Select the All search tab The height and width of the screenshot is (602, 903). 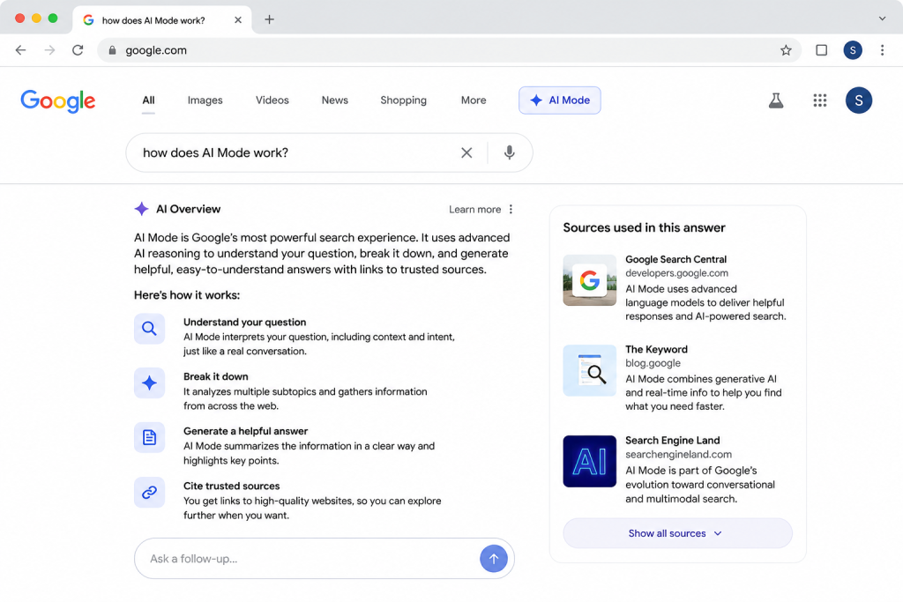148,100
